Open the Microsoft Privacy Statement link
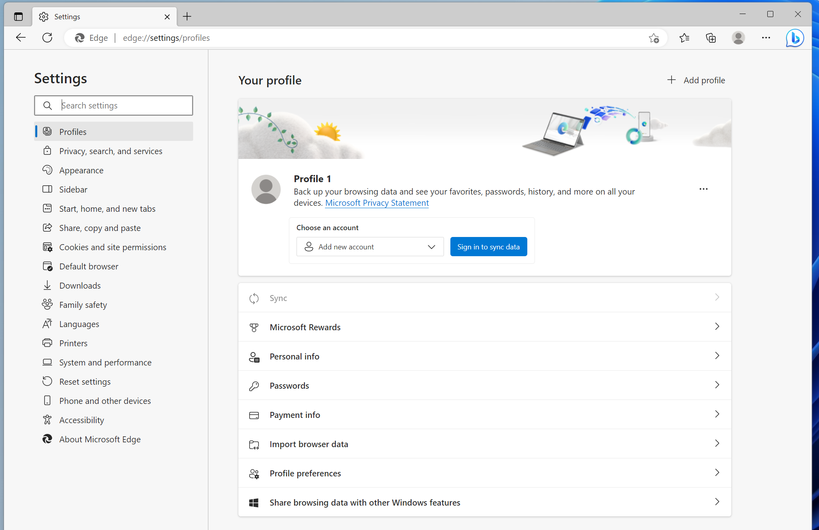The width and height of the screenshot is (819, 530). pyautogui.click(x=377, y=203)
